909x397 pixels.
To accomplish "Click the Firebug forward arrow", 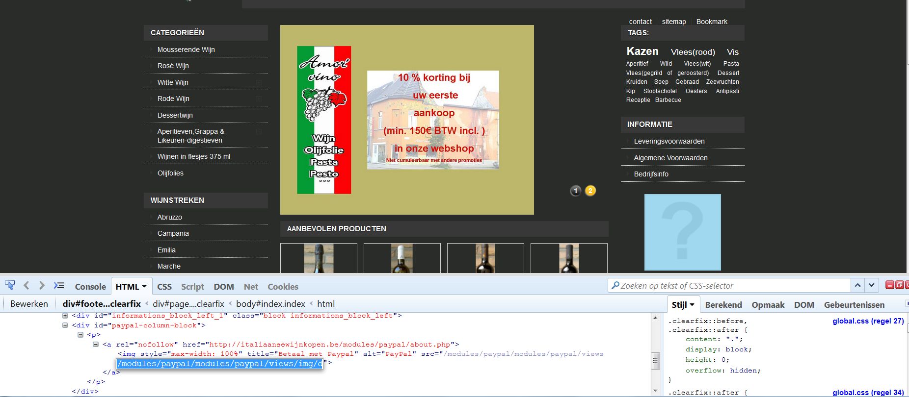I will 42,285.
